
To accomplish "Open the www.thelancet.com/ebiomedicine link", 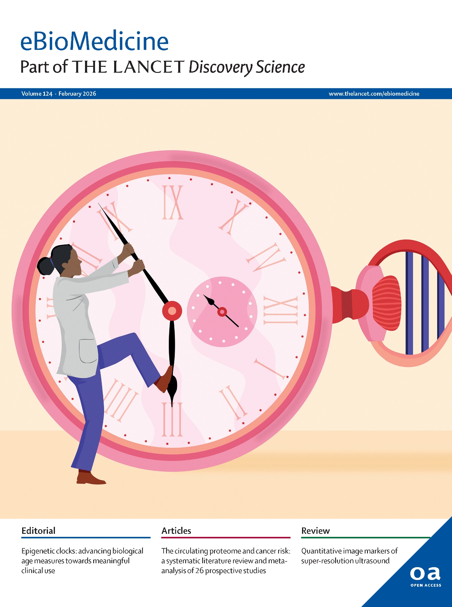I will pos(374,94).
